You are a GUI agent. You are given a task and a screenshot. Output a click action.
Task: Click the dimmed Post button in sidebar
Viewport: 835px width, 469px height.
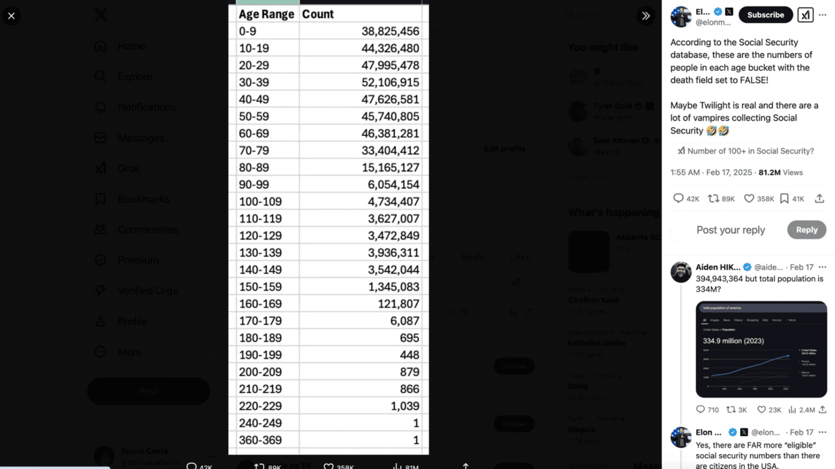(149, 391)
